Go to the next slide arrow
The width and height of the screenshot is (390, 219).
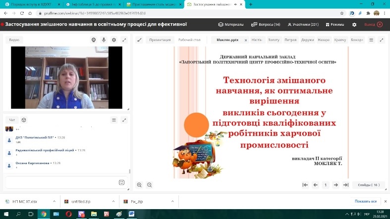(336, 185)
